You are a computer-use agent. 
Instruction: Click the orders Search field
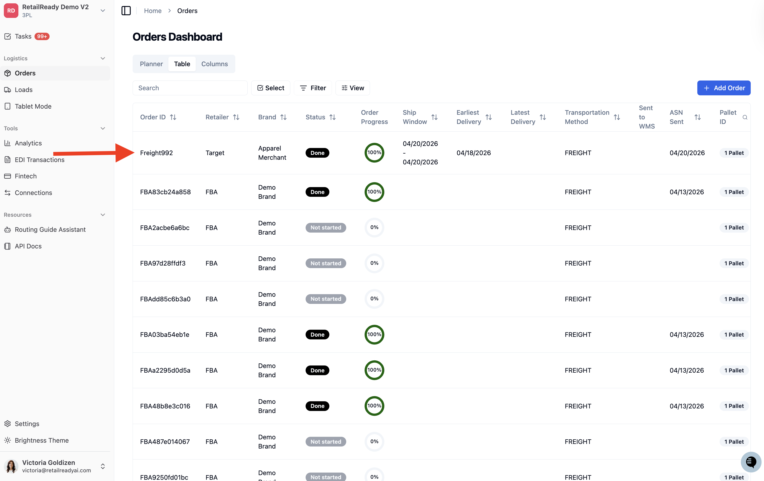click(x=190, y=88)
